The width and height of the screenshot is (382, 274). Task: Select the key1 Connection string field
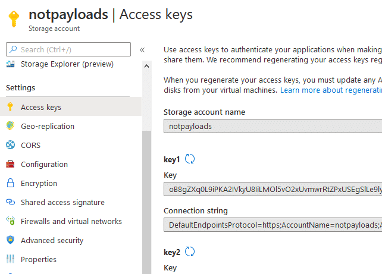click(x=273, y=225)
